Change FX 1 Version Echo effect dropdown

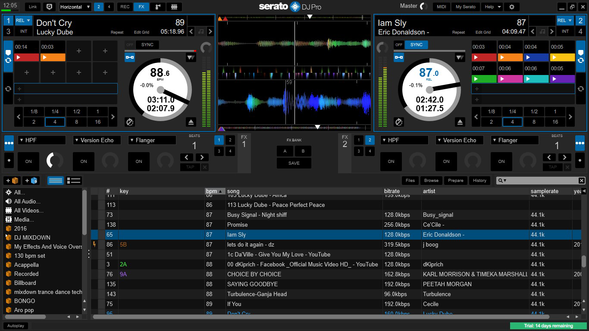[97, 140]
